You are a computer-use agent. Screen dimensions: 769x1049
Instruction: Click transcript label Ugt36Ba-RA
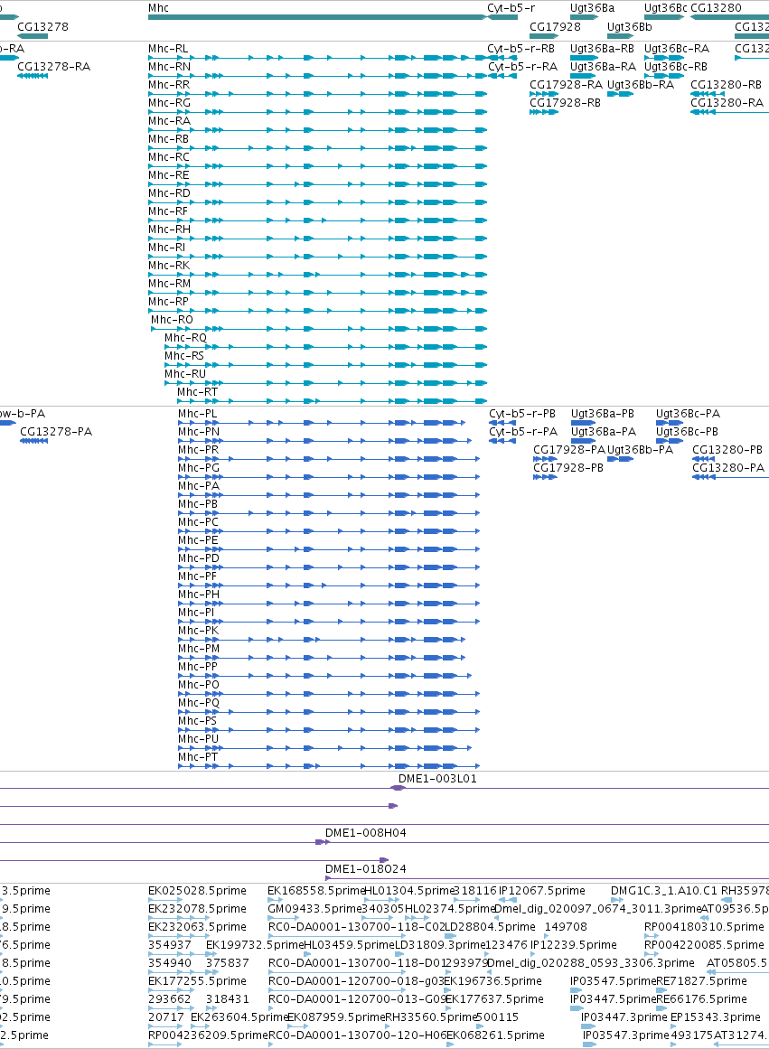(603, 67)
